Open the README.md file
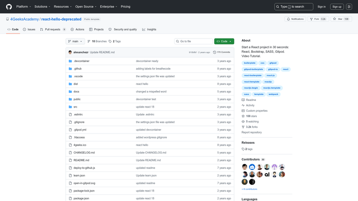The width and height of the screenshot is (358, 201). click(x=81, y=160)
